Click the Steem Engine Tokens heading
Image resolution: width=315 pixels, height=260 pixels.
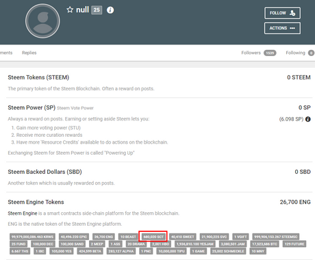pos(36,202)
